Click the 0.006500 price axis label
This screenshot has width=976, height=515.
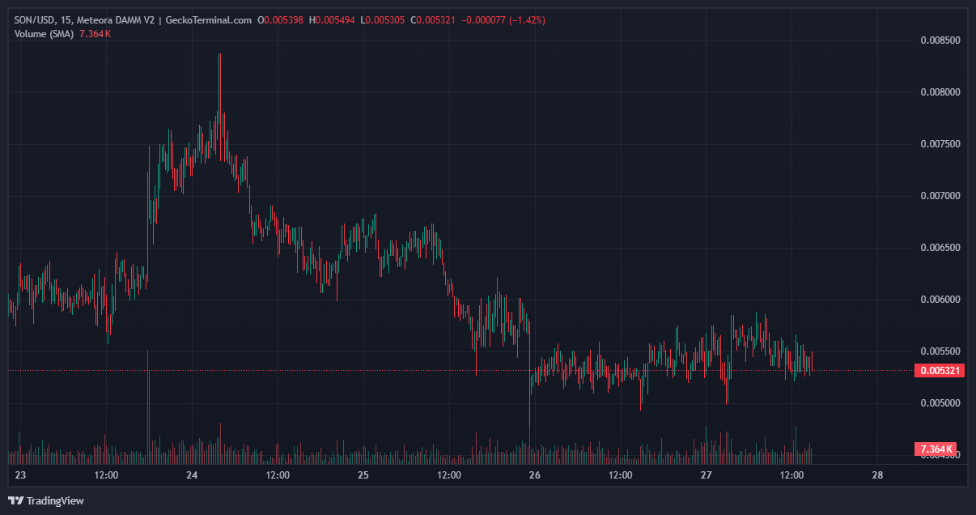940,248
